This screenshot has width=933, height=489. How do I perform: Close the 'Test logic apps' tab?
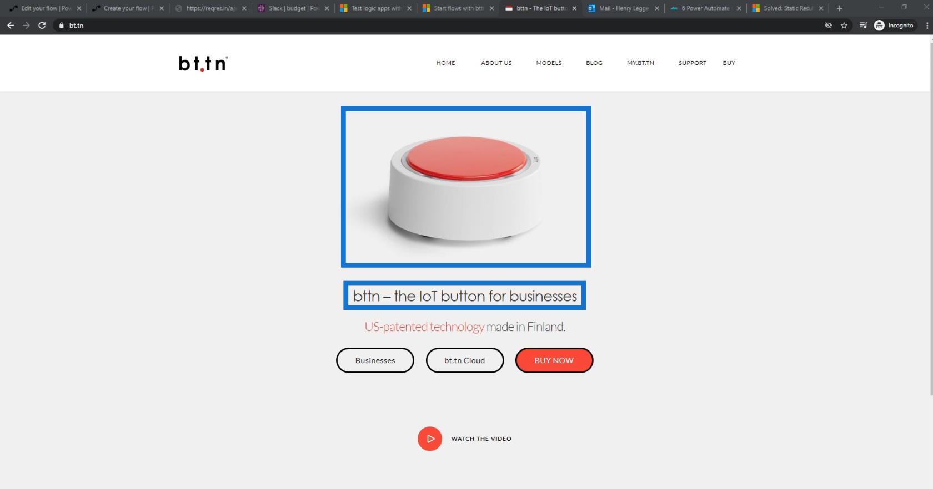coord(409,8)
